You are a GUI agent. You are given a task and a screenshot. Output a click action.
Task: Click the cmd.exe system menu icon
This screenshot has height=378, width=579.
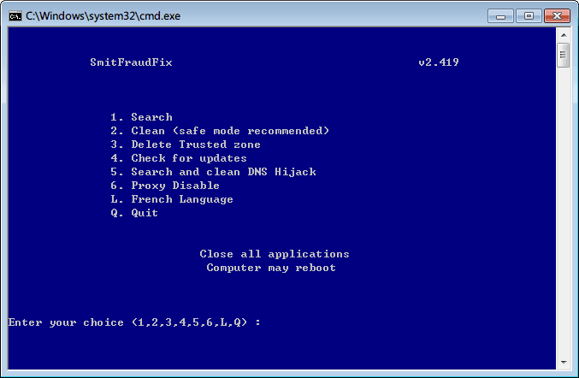15,16
